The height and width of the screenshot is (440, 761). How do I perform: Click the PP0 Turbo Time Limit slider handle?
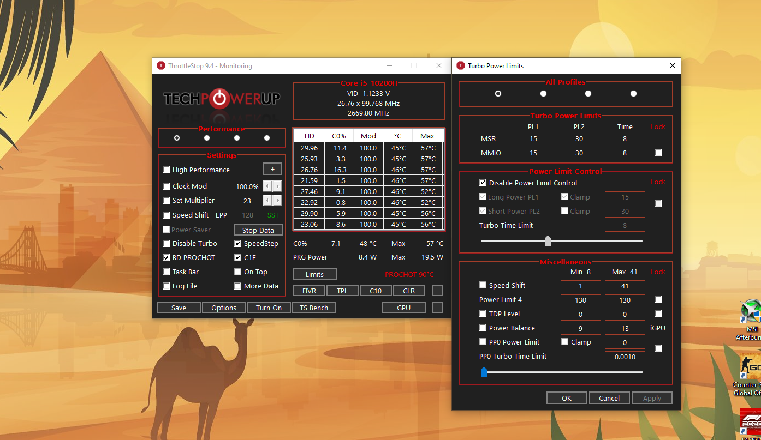(x=484, y=372)
